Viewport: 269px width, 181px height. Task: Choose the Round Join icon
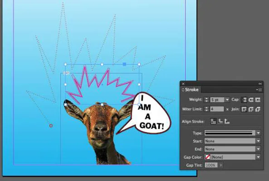[x=251, y=109]
